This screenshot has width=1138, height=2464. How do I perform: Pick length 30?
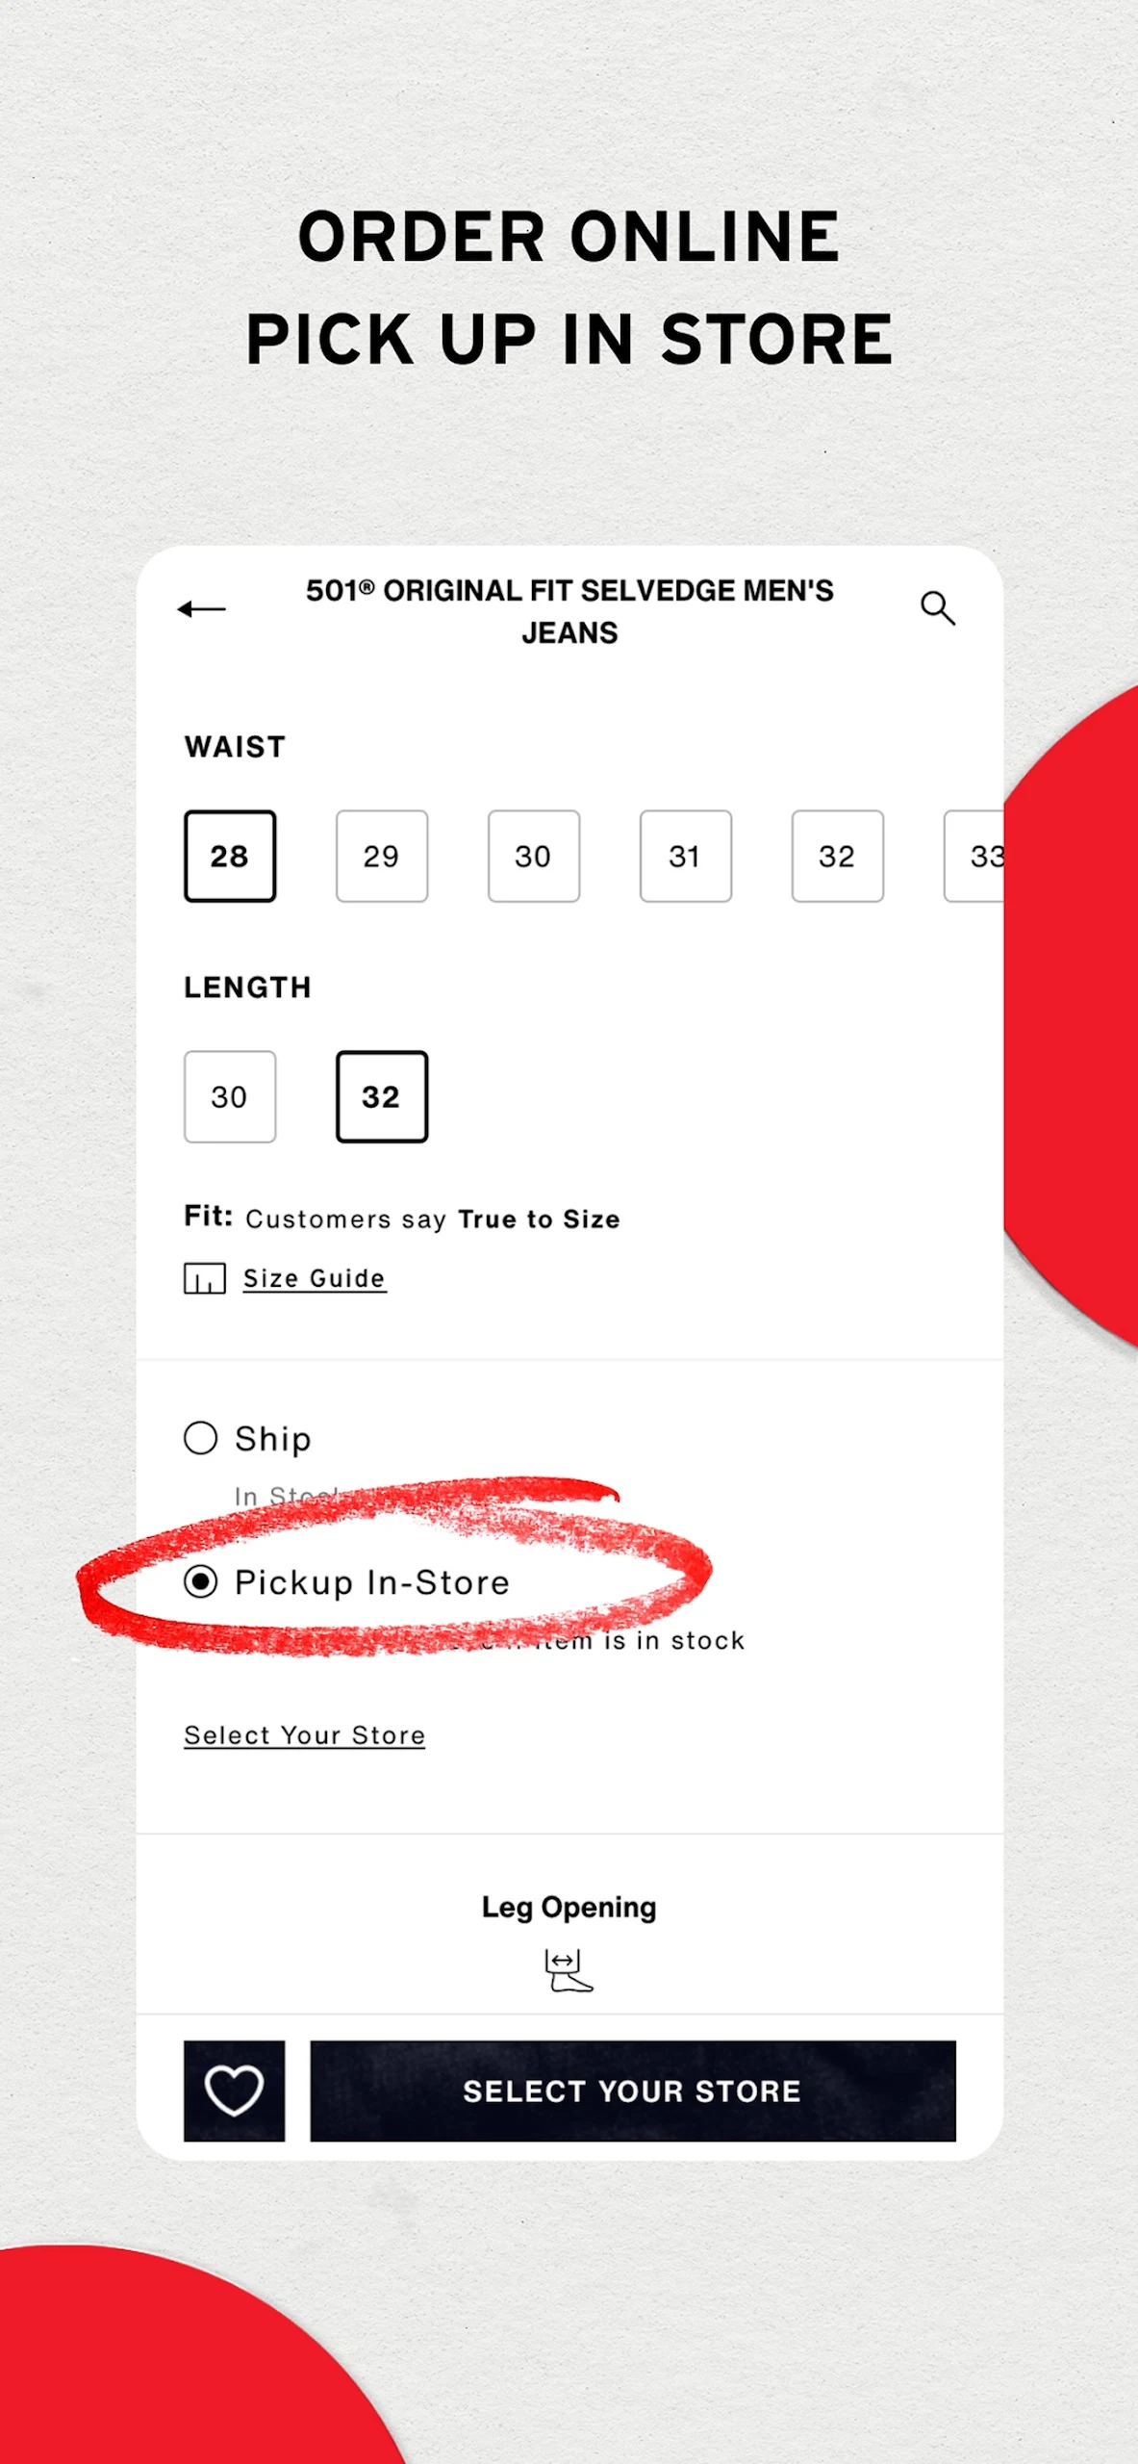[230, 1096]
